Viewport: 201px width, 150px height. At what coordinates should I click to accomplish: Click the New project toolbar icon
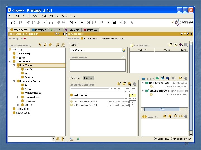click(x=10, y=22)
